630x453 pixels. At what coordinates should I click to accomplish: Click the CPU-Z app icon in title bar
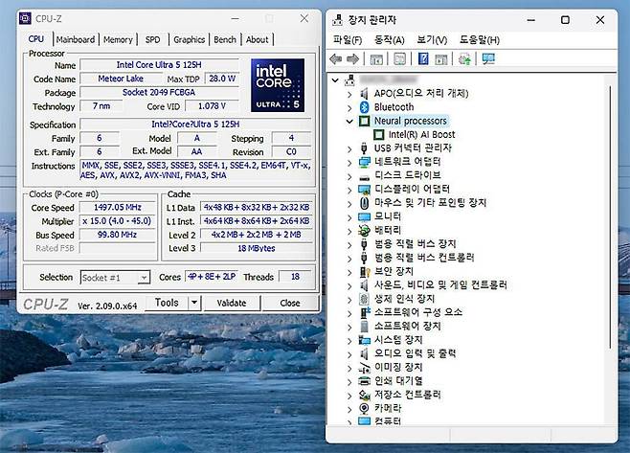pos(25,18)
